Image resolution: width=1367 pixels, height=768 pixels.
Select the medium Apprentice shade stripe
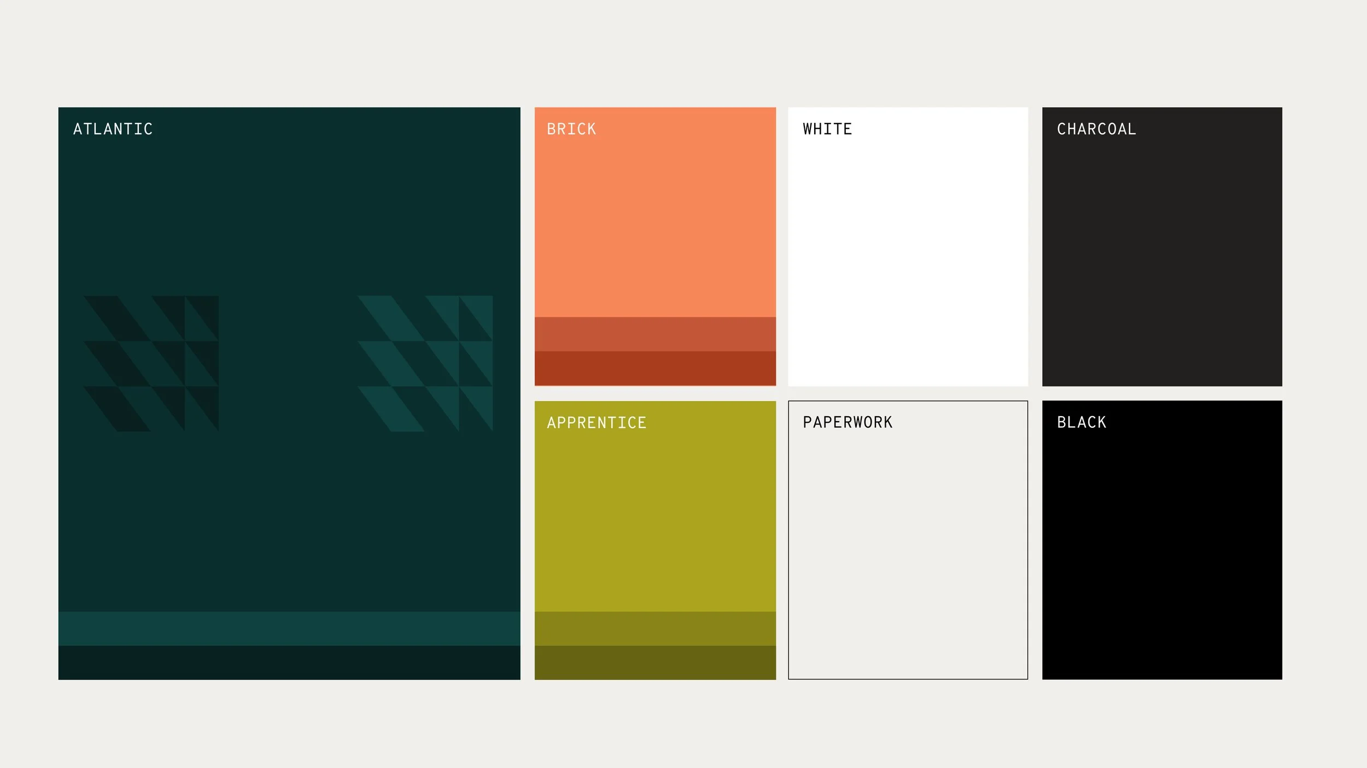655,628
